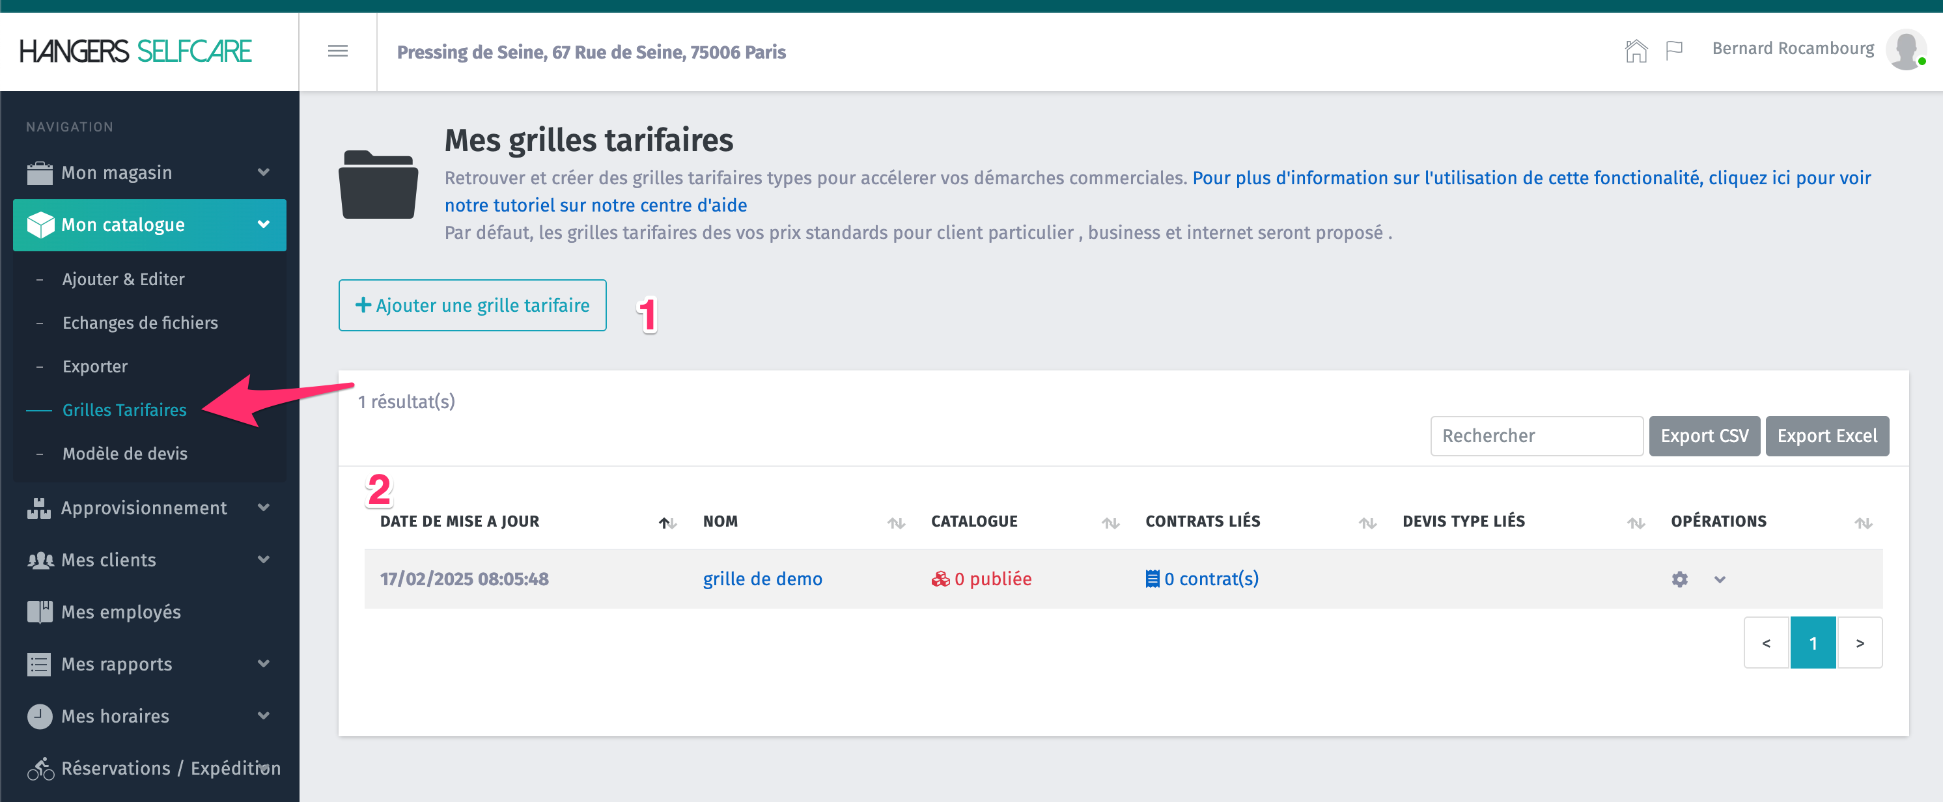Click the blue contract document icon
The image size is (1943, 802).
[1152, 579]
